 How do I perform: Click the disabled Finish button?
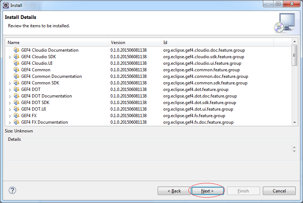243,191
